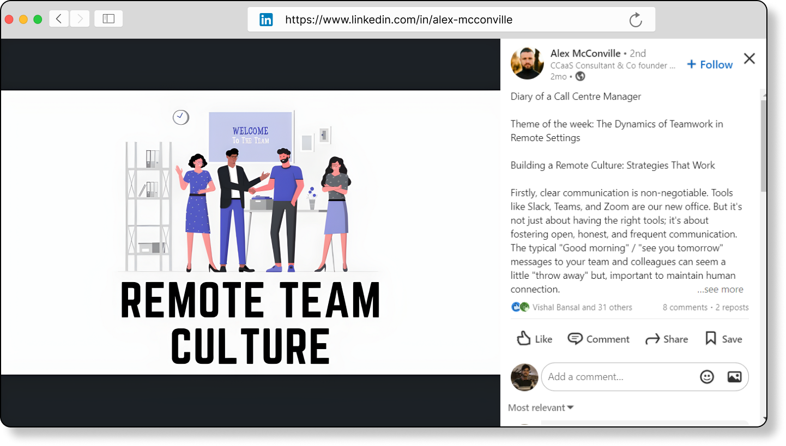Open the 2 reposts link
This screenshot has width=786, height=446.
click(732, 307)
